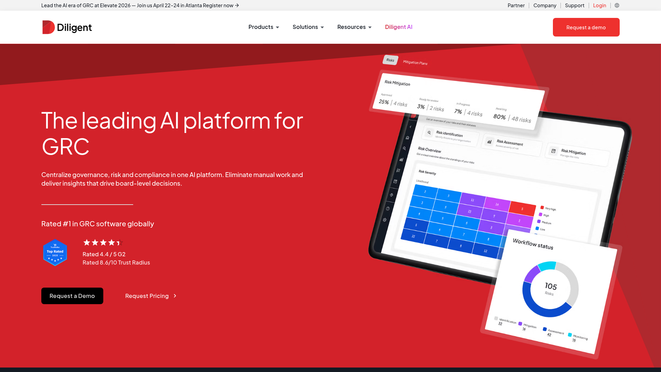
Task: Open the language globe icon
Action: click(x=617, y=6)
